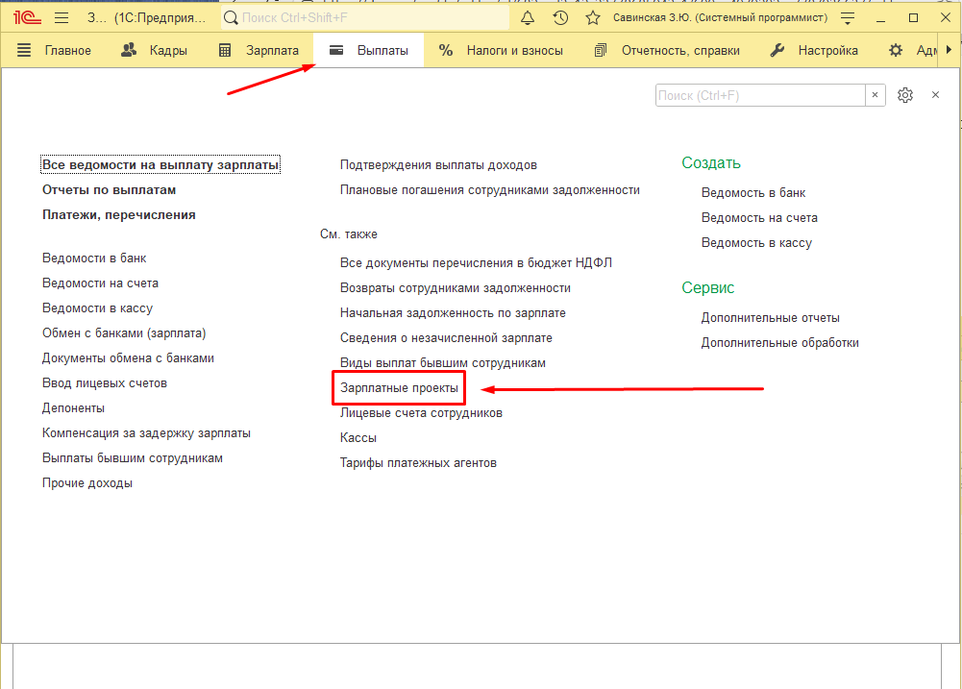Open Возвраты сотрудниками задолженности
The image size is (962, 689).
tap(456, 287)
